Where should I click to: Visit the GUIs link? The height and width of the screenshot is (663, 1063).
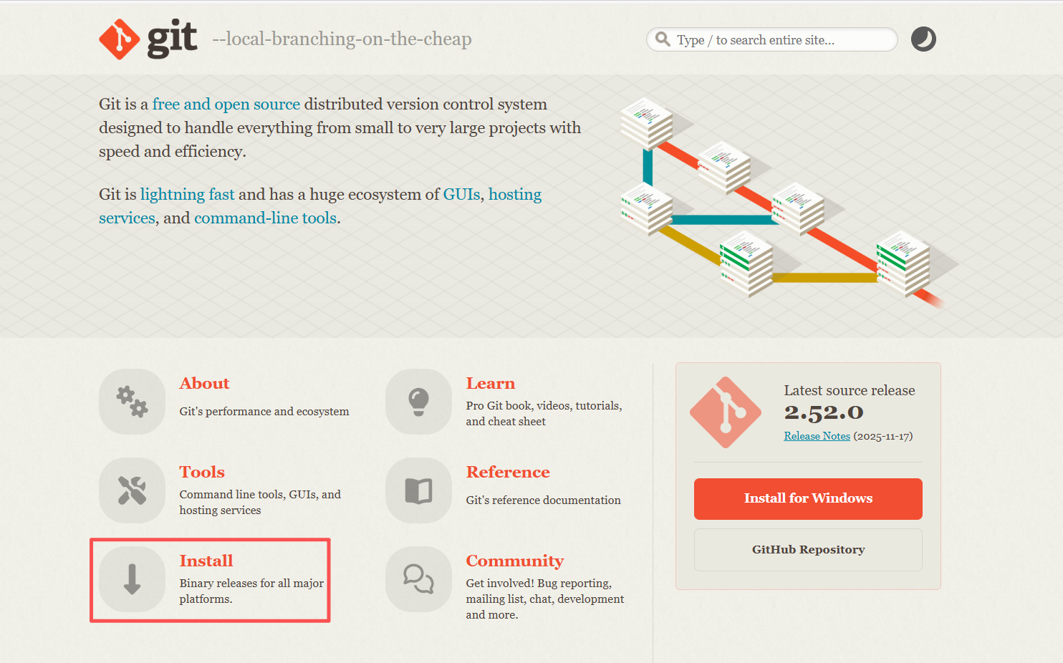coord(461,194)
